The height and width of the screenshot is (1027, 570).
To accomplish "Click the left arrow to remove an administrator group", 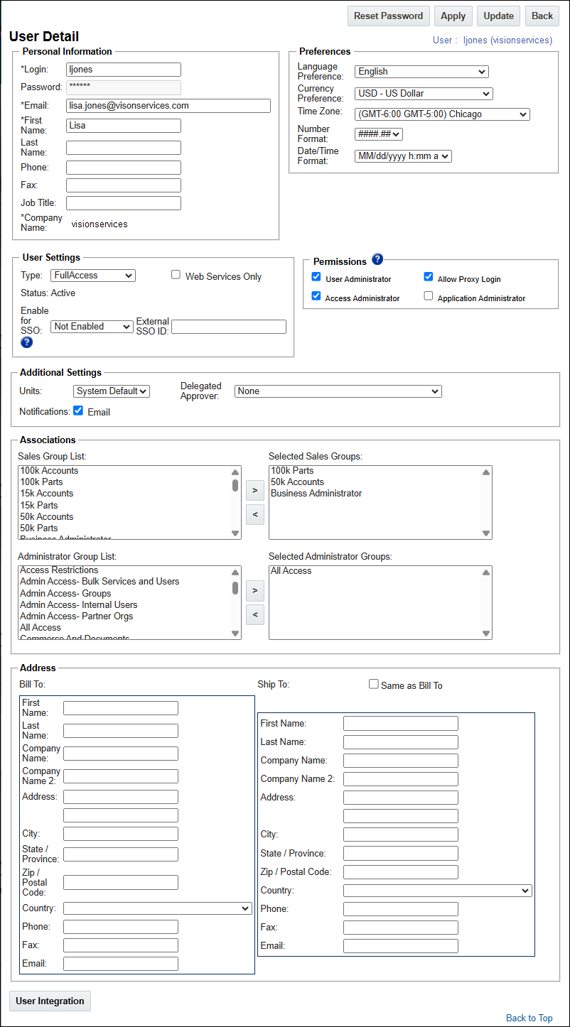I will [254, 614].
